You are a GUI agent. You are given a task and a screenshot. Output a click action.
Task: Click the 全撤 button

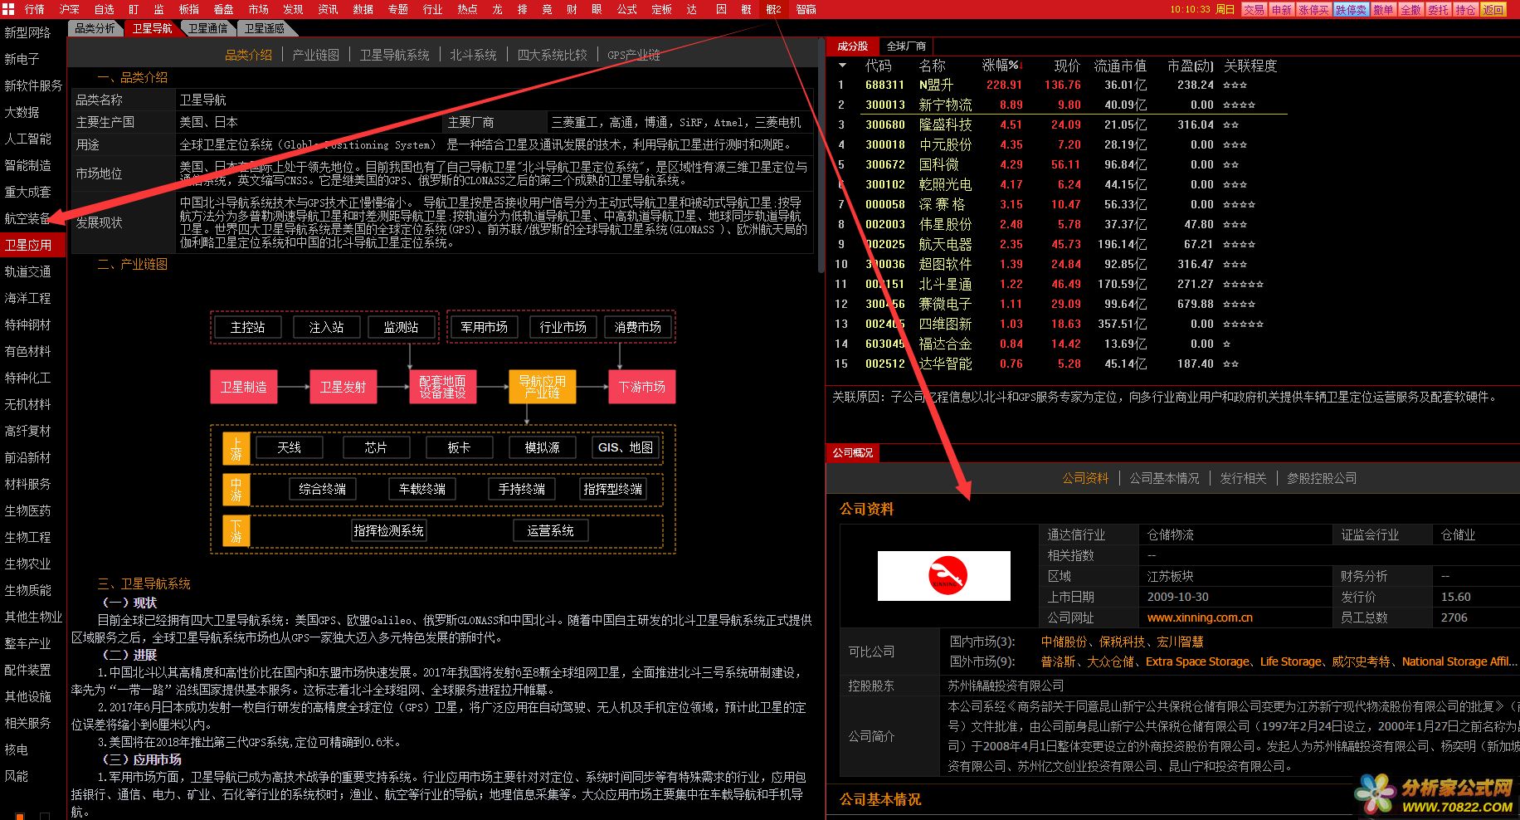1410,10
